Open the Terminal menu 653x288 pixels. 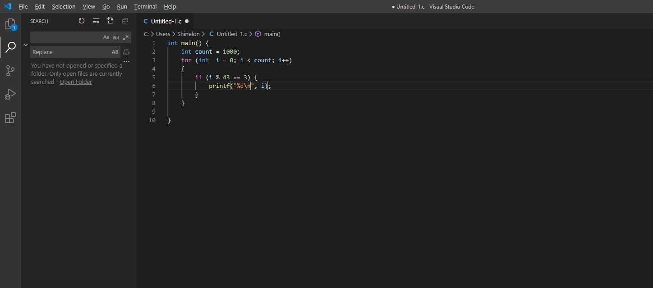[145, 6]
